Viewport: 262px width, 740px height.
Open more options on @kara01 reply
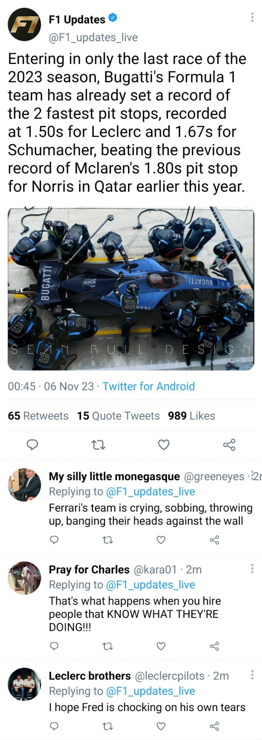click(x=252, y=568)
